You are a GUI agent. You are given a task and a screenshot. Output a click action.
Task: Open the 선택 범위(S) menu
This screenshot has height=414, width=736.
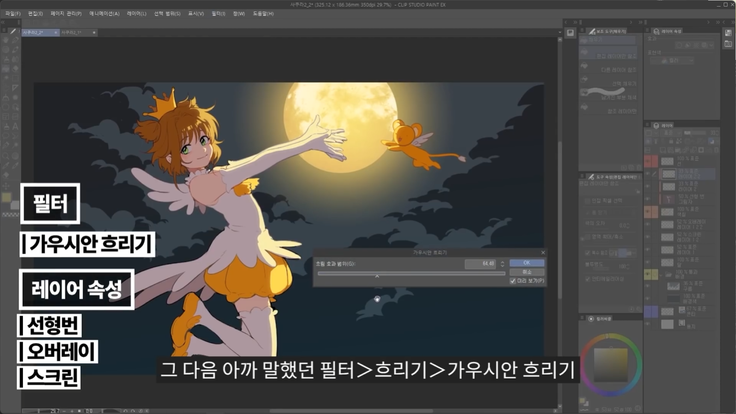pos(167,14)
